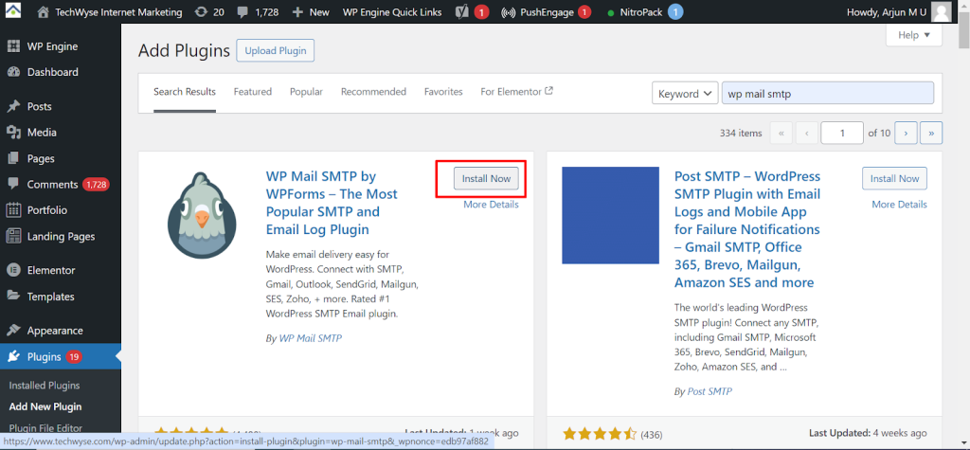Click Upload Plugin button
The width and height of the screenshot is (970, 450).
click(275, 51)
